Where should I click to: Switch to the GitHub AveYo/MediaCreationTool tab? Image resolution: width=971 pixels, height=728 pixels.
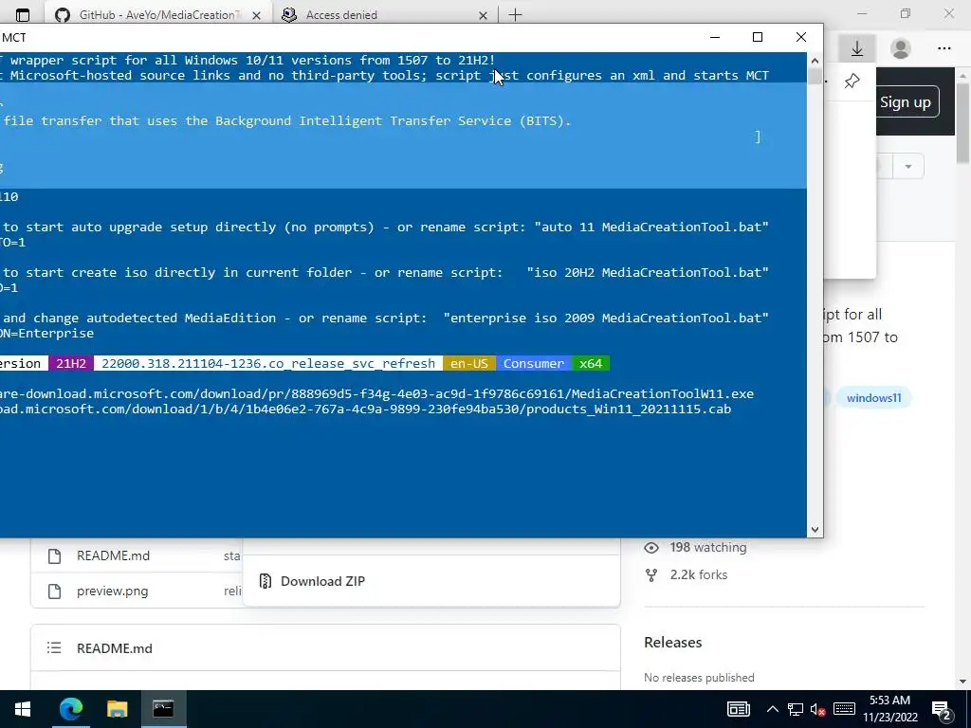pyautogui.click(x=158, y=15)
